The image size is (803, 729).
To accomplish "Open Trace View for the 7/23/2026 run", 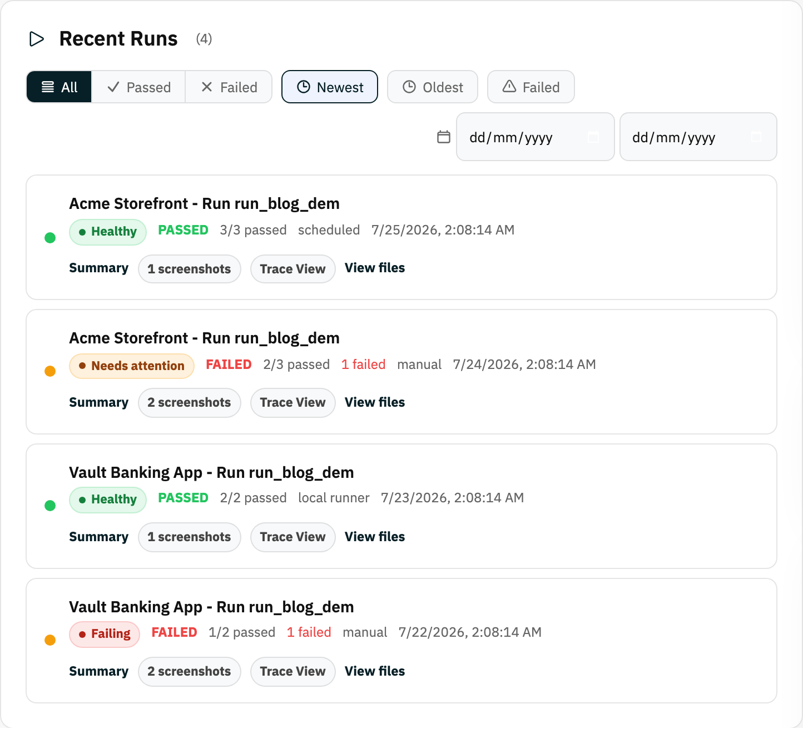I will click(x=293, y=537).
